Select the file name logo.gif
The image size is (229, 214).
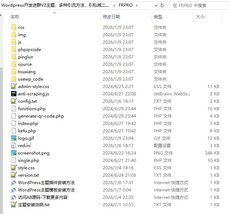[26, 138]
